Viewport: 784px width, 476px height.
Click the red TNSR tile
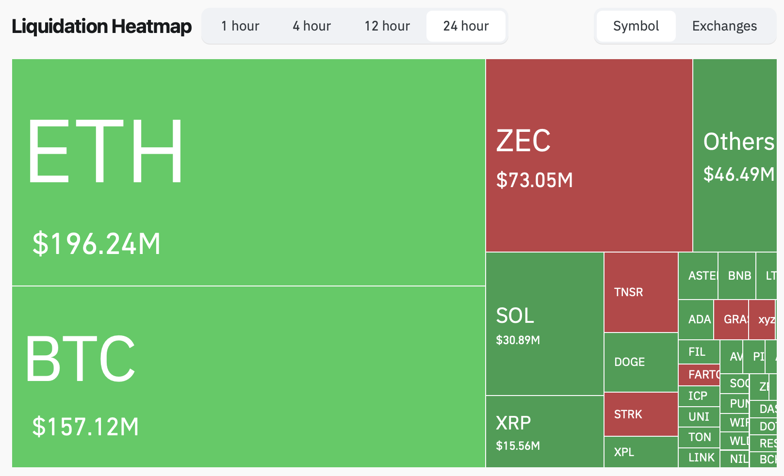coord(640,292)
